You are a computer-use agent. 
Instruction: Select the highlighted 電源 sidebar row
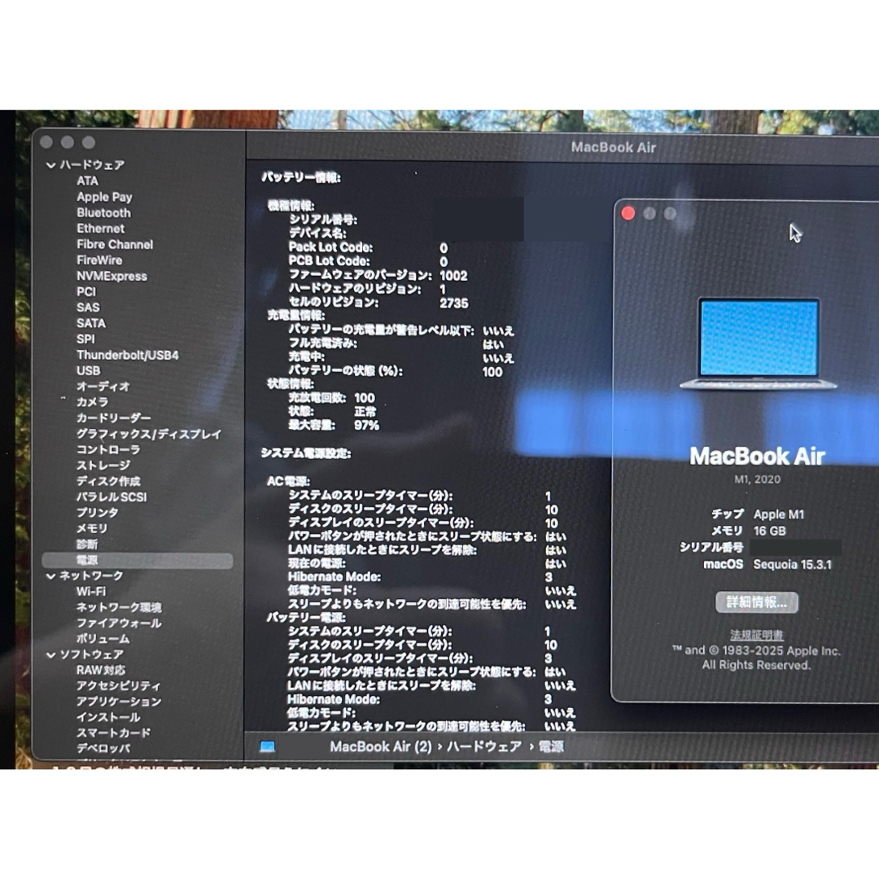138,561
